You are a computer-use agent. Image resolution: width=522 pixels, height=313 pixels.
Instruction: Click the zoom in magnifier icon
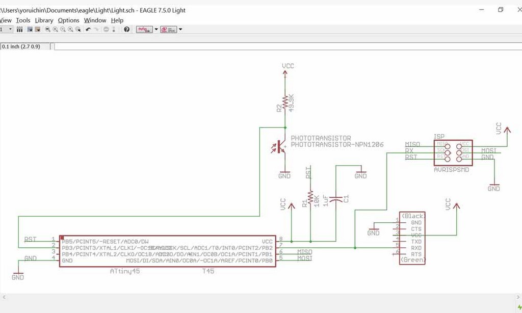pos(55,29)
